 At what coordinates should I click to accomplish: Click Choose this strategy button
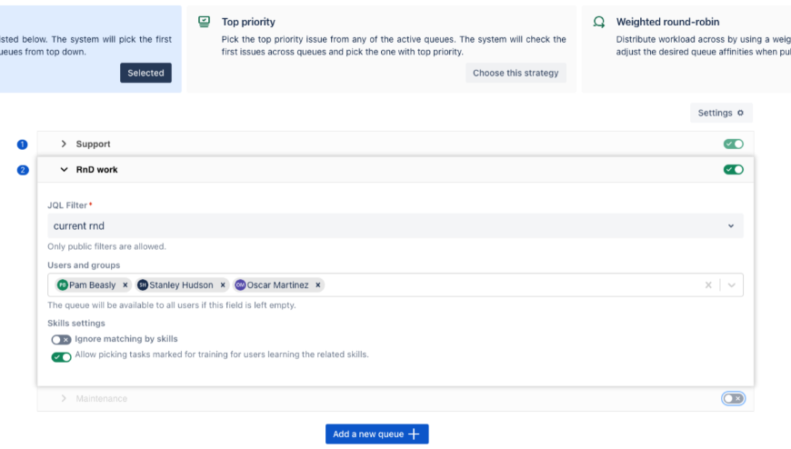[x=516, y=73]
